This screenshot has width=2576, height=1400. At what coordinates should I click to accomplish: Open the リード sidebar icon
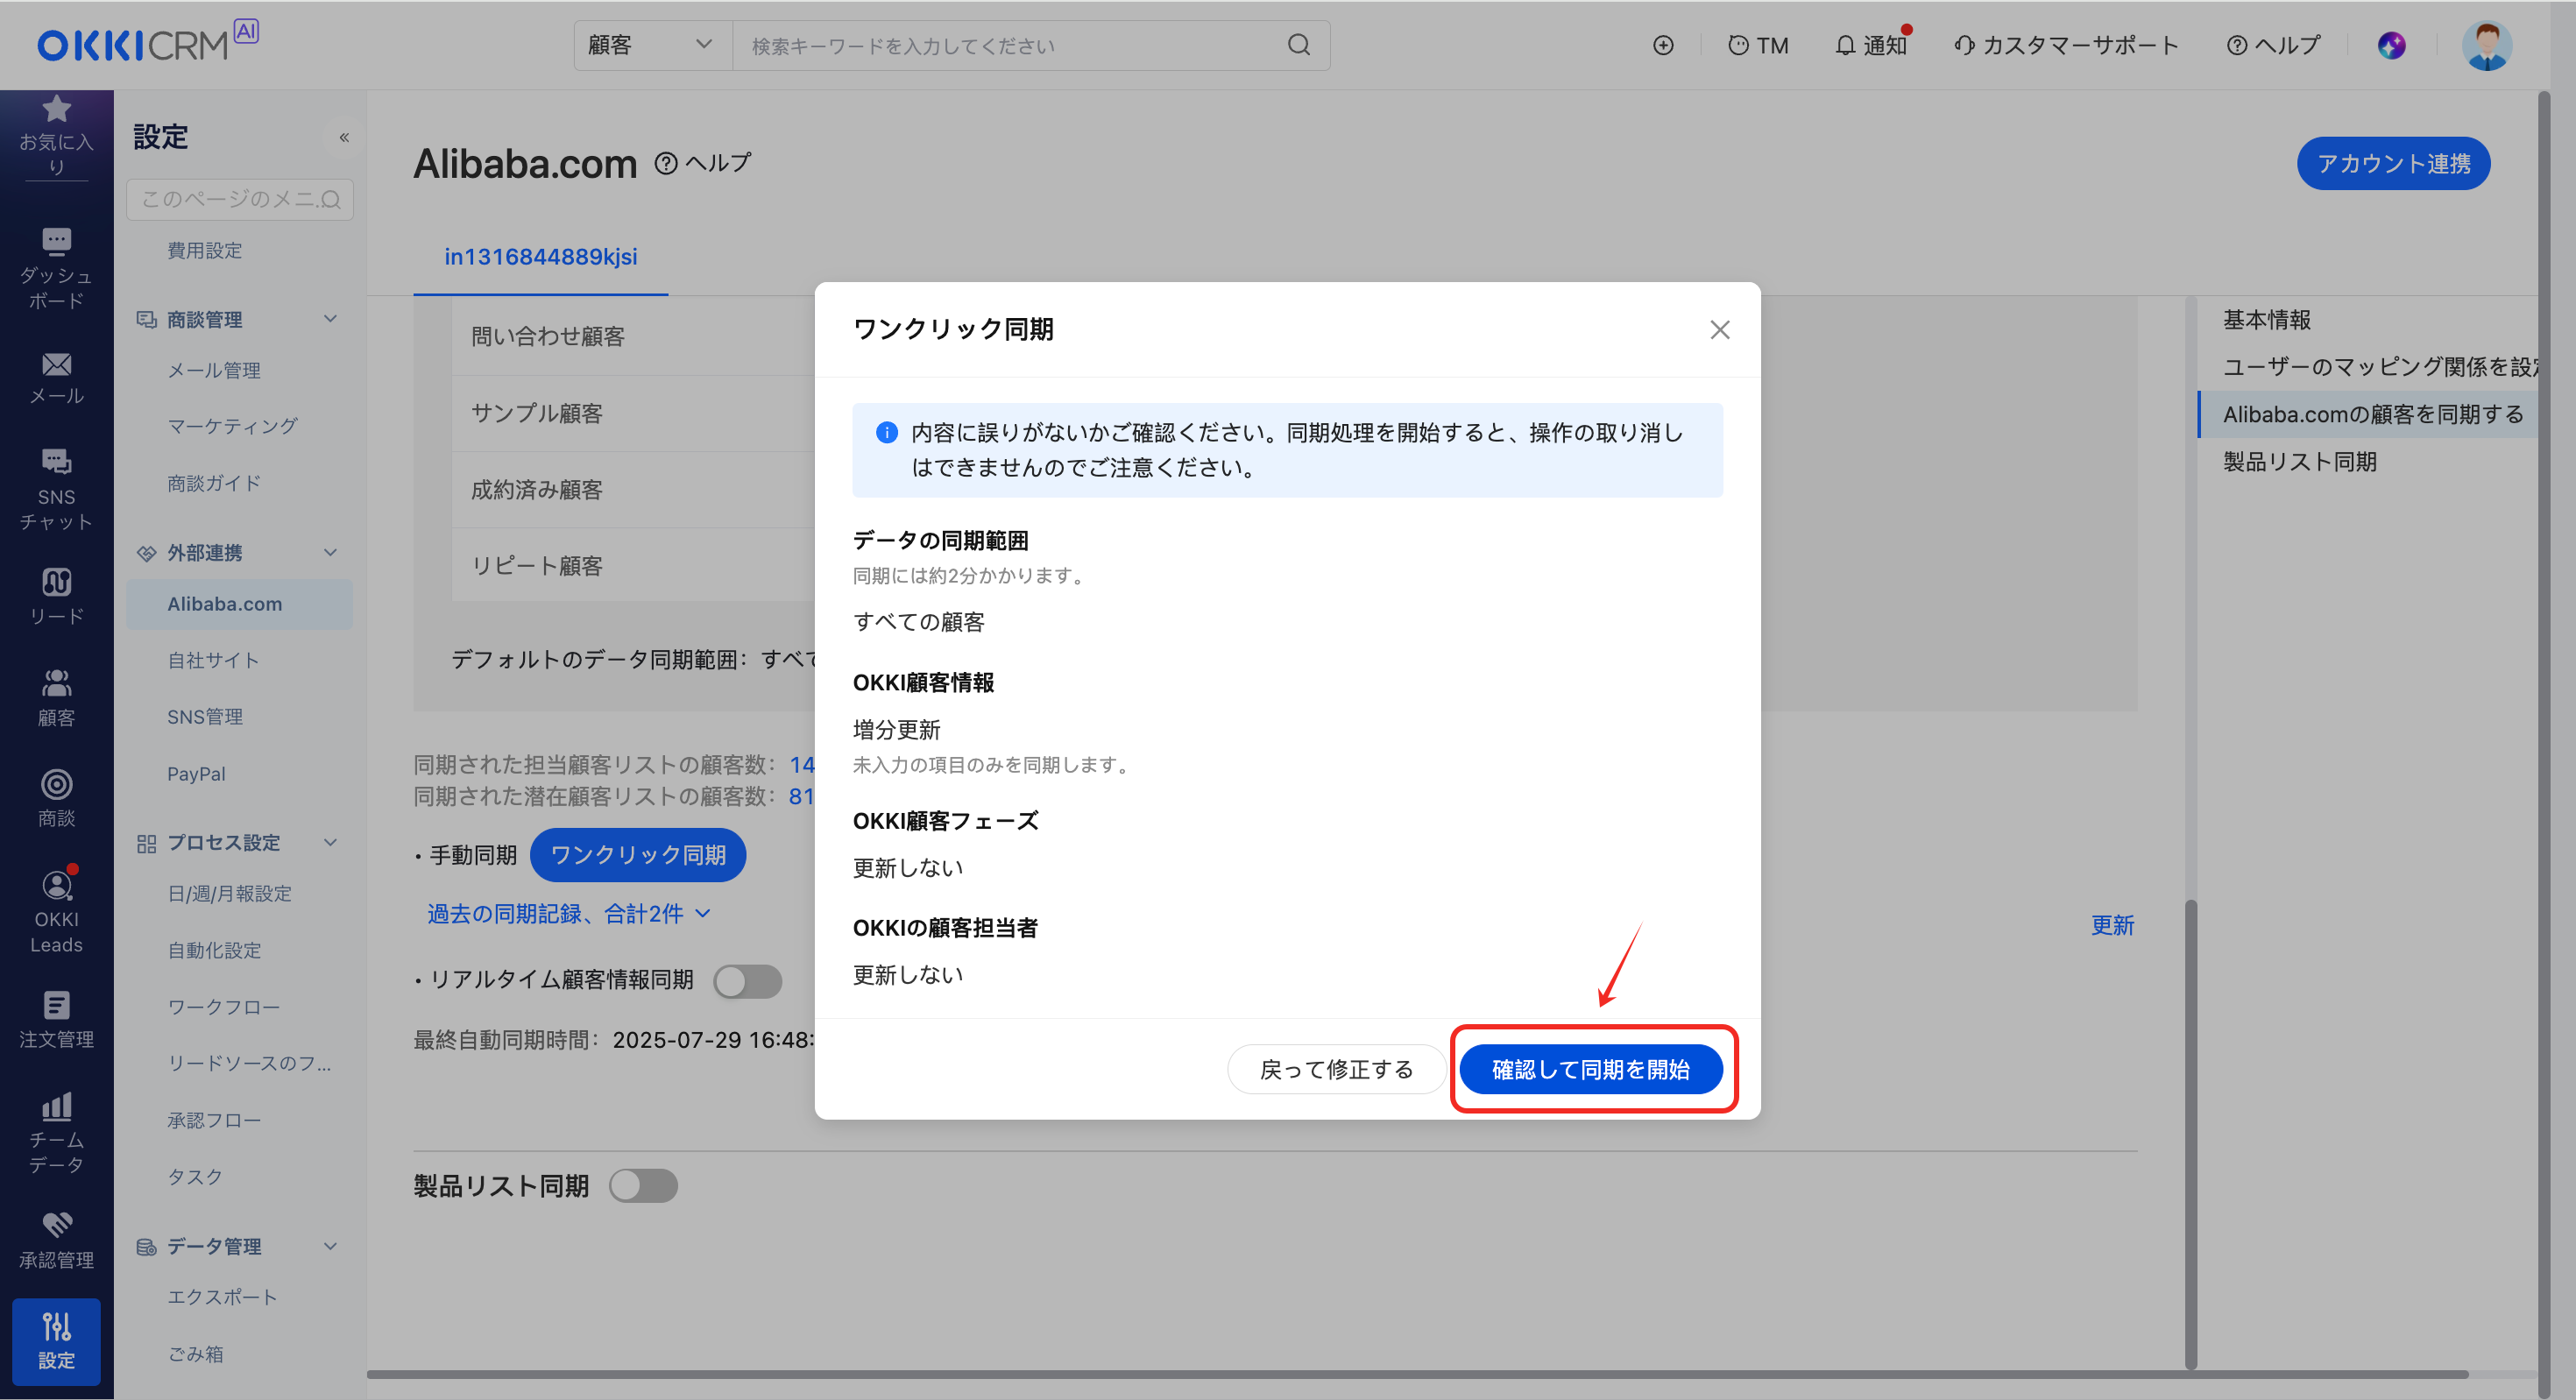click(x=56, y=581)
